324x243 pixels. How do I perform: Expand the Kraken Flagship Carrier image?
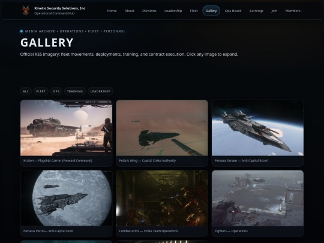click(x=67, y=128)
